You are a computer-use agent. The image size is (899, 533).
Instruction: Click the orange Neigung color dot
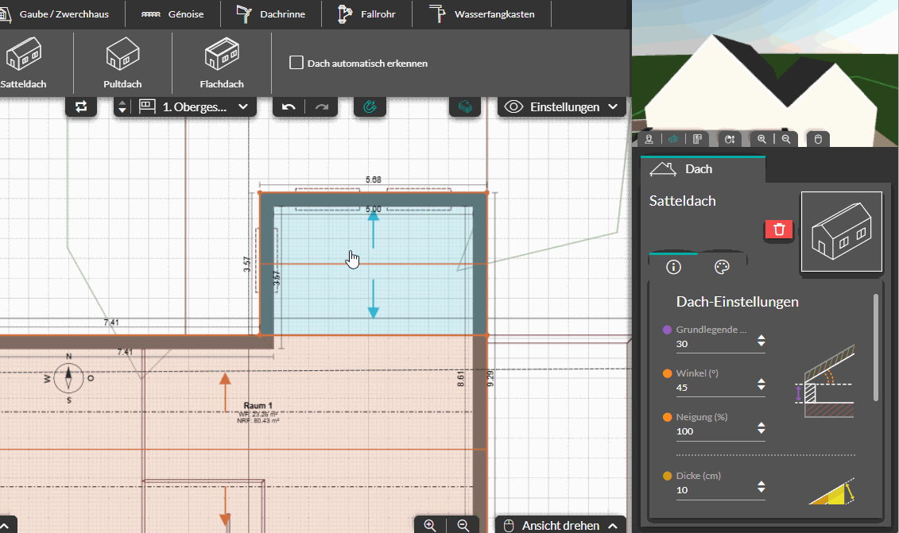pyautogui.click(x=668, y=417)
